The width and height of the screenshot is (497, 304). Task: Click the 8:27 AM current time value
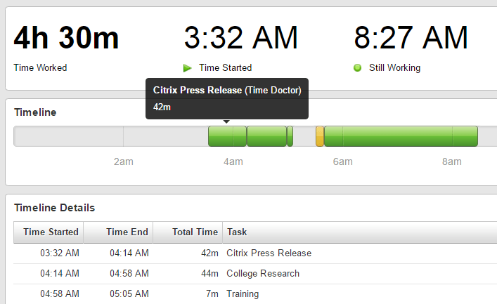411,38
